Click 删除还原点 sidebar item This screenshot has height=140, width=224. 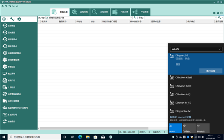(x=10, y=46)
